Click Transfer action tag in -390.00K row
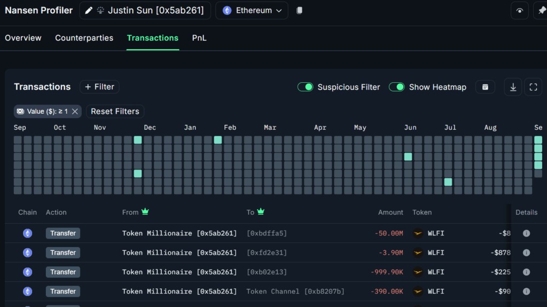This screenshot has width=547, height=307. coord(63,292)
